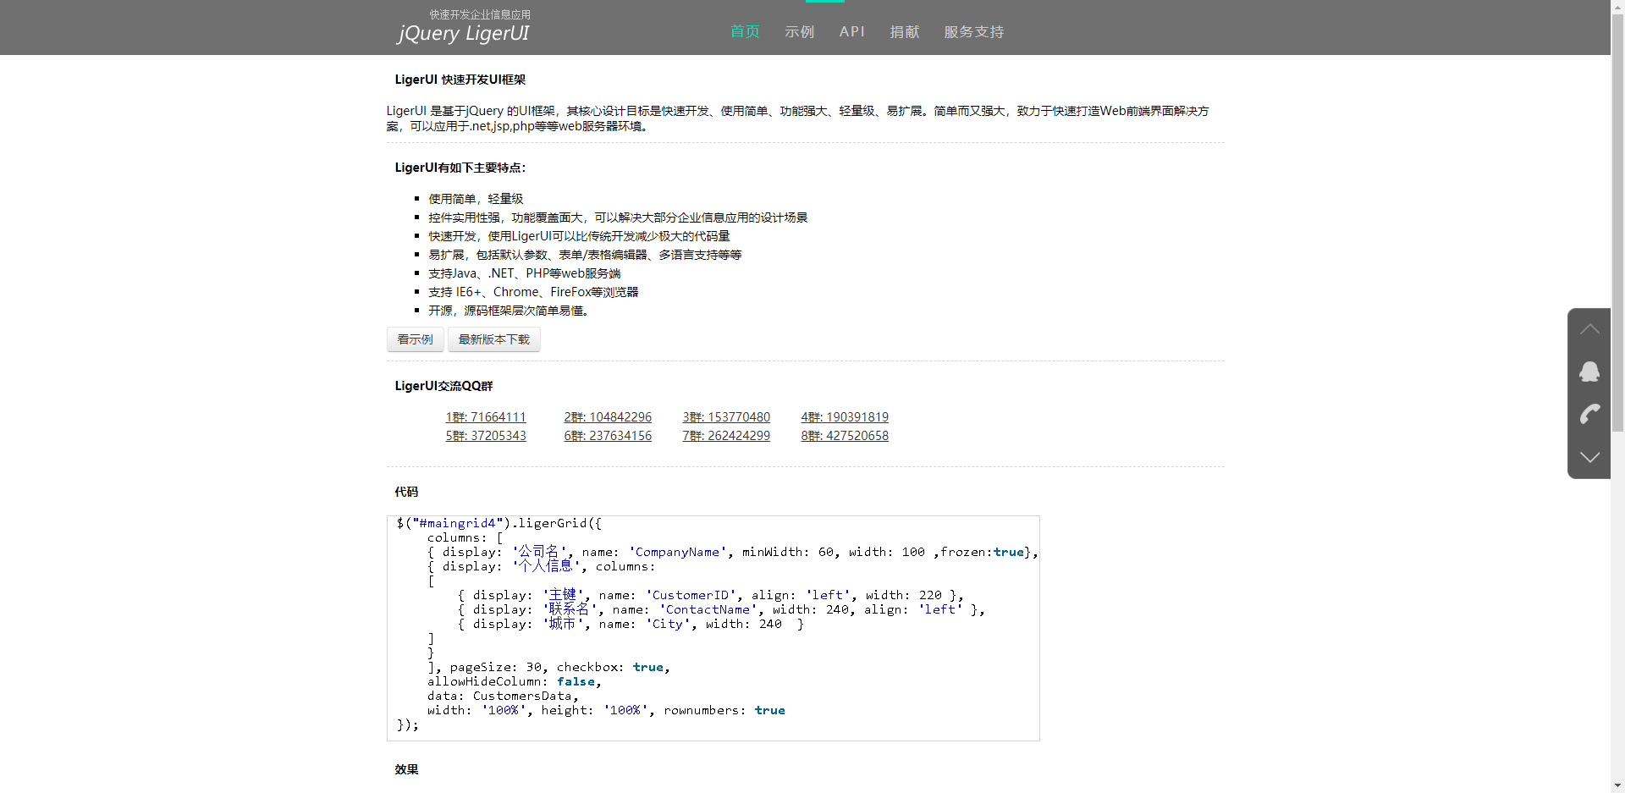Click the down arrow icon in floating sidebar
Viewport: 1625px width, 793px height.
1589,457
